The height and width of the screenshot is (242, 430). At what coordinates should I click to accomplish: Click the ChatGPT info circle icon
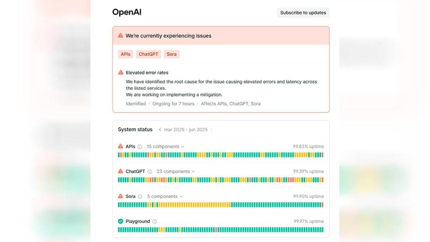coord(149,172)
